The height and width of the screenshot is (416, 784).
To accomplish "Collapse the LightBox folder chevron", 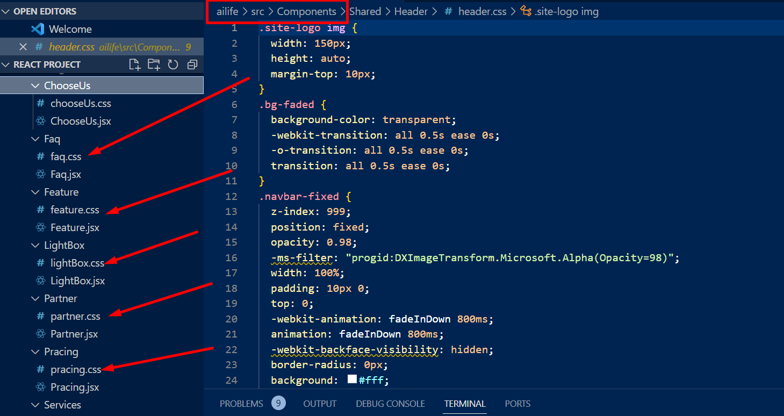I will point(35,245).
